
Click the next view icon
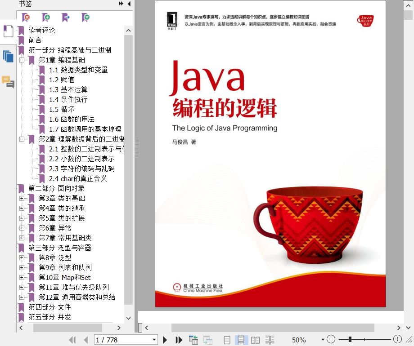207,340
